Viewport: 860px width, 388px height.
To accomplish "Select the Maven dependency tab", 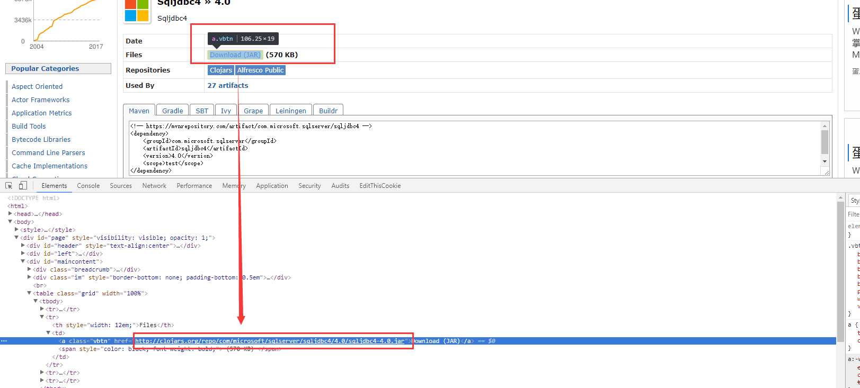I will (x=139, y=111).
